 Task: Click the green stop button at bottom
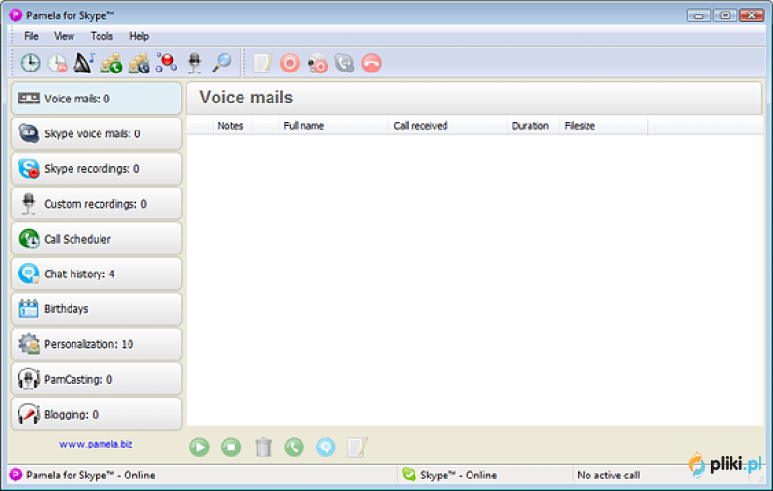click(231, 448)
